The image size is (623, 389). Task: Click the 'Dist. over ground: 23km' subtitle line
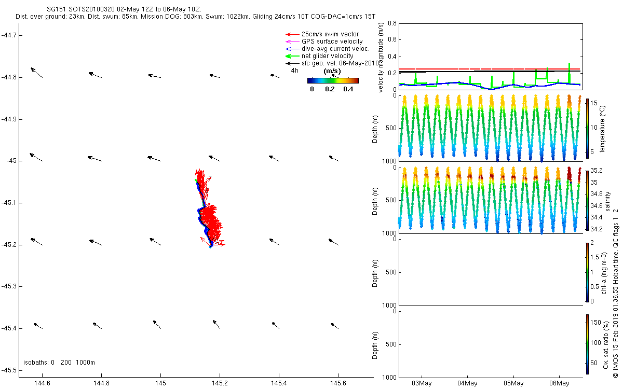point(195,17)
